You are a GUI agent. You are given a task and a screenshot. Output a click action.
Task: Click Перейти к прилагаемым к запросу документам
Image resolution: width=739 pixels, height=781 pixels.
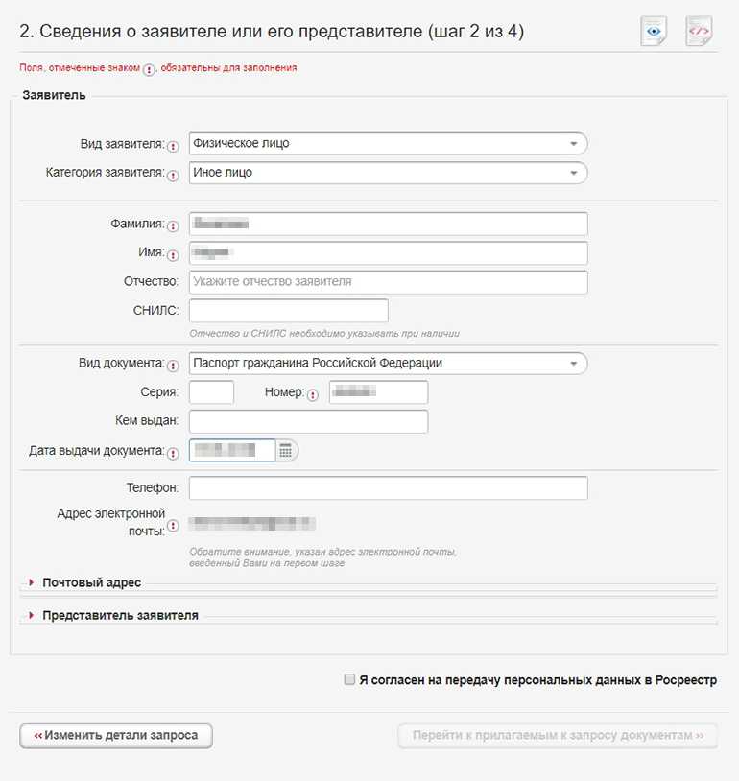(x=558, y=735)
